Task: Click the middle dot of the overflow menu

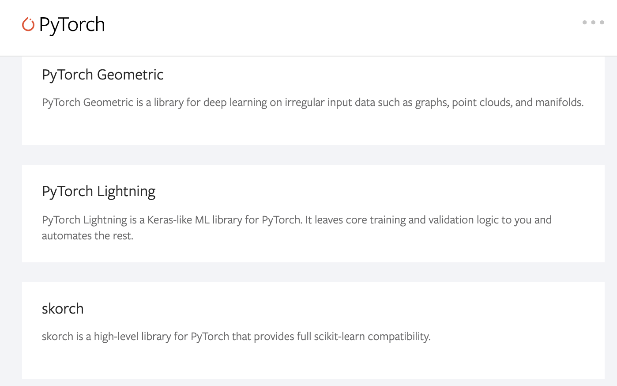Action: [x=593, y=21]
